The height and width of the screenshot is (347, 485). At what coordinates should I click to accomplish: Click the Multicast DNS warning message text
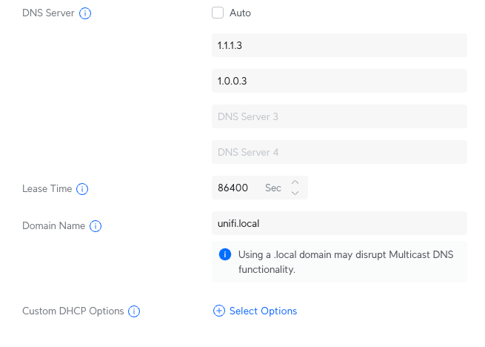pyautogui.click(x=346, y=262)
